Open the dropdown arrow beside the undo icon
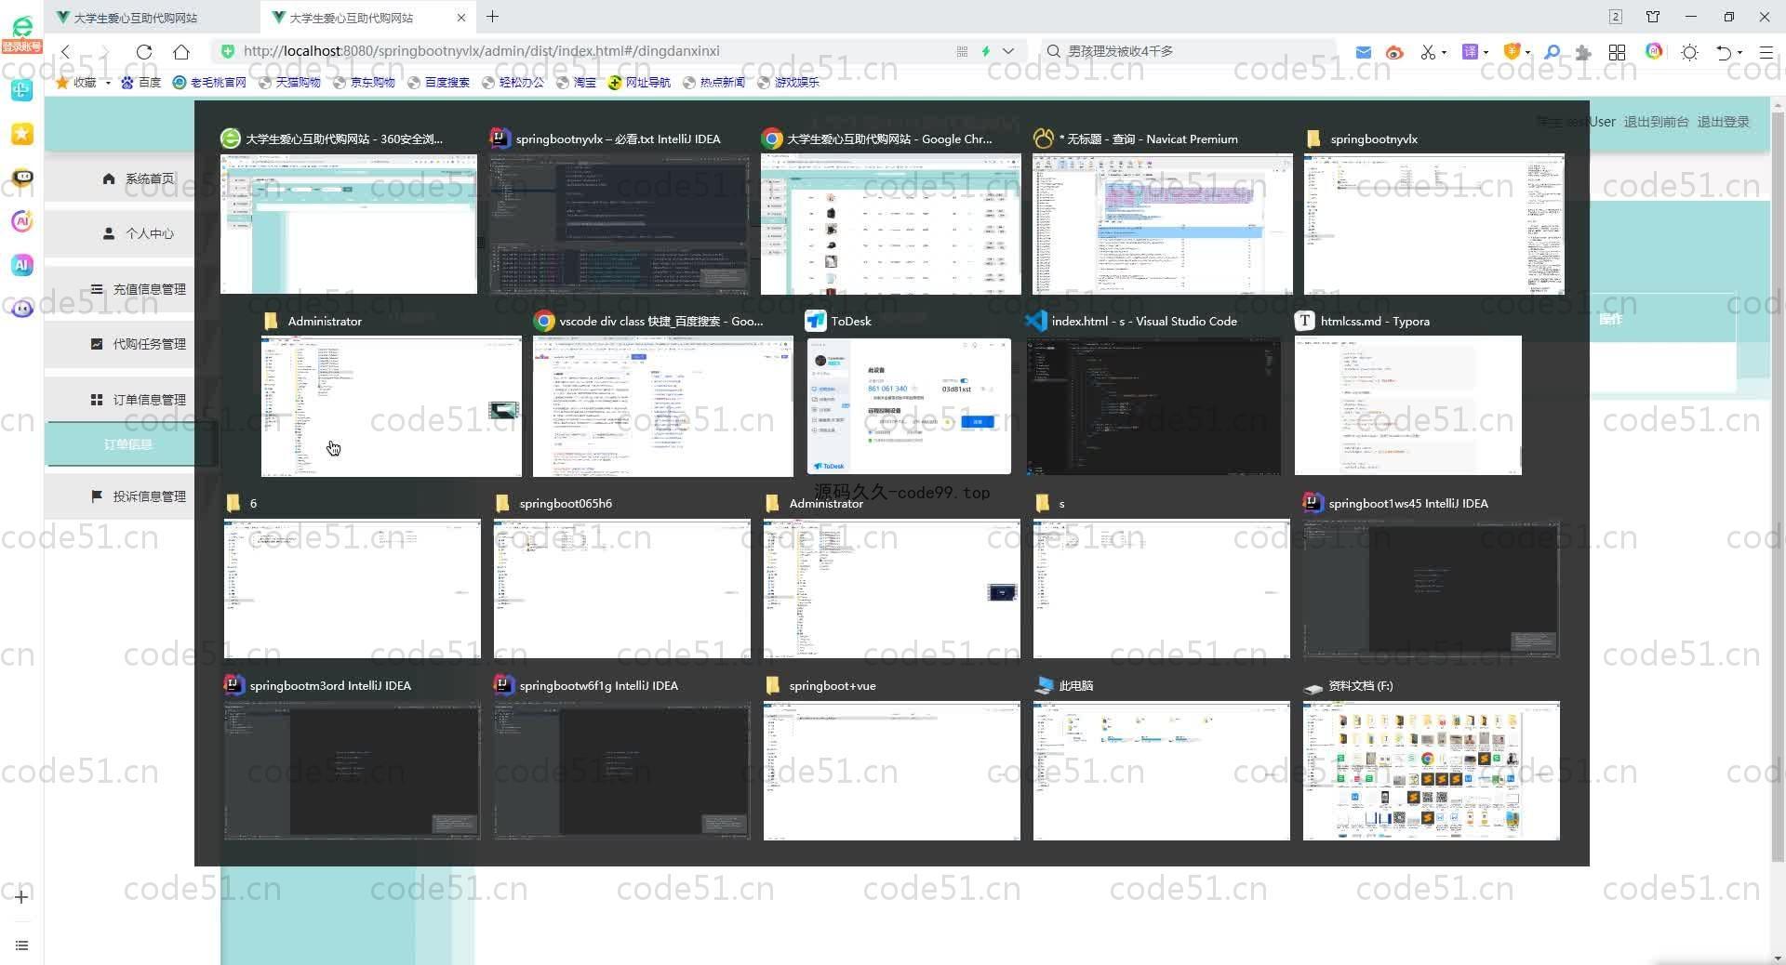The height and width of the screenshot is (965, 1786). coord(1739,53)
